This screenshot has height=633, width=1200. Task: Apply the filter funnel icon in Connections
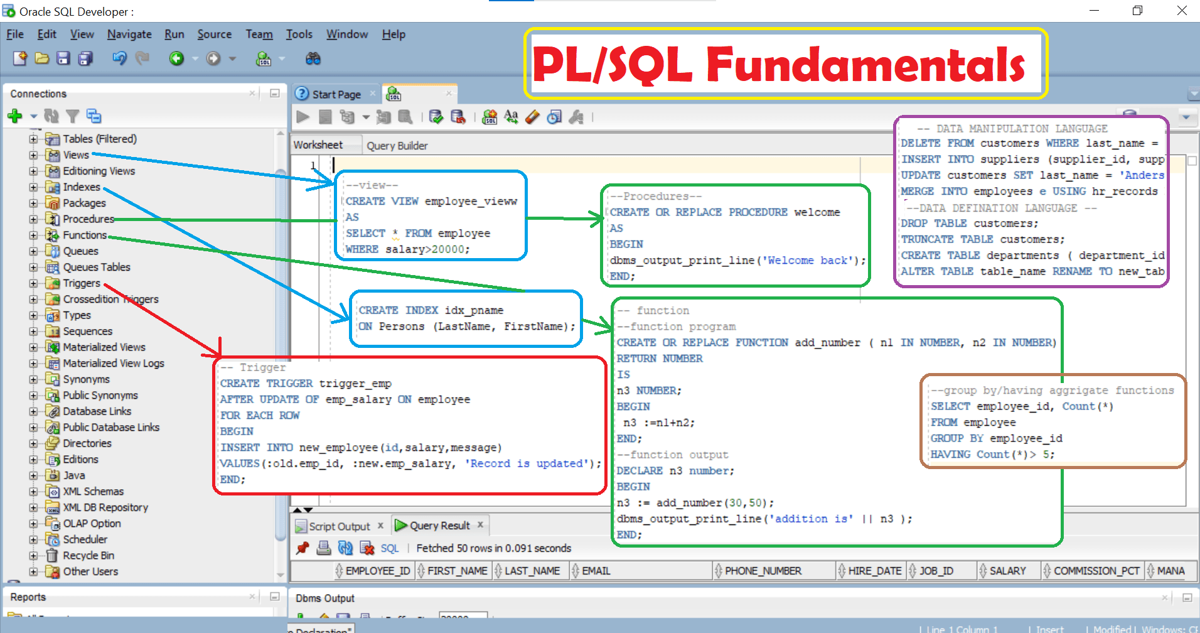73,116
